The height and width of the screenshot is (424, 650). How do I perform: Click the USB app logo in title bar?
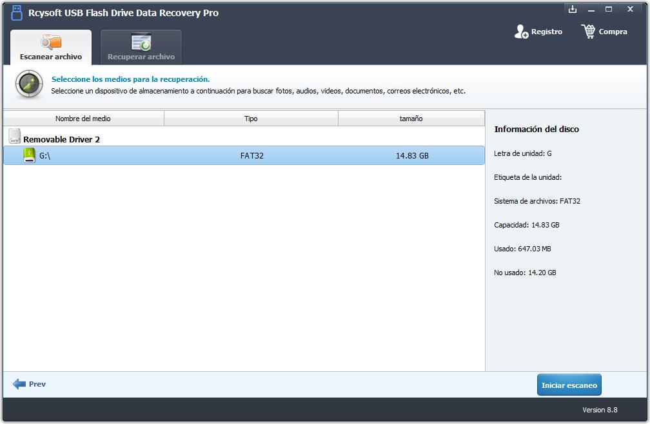click(17, 13)
